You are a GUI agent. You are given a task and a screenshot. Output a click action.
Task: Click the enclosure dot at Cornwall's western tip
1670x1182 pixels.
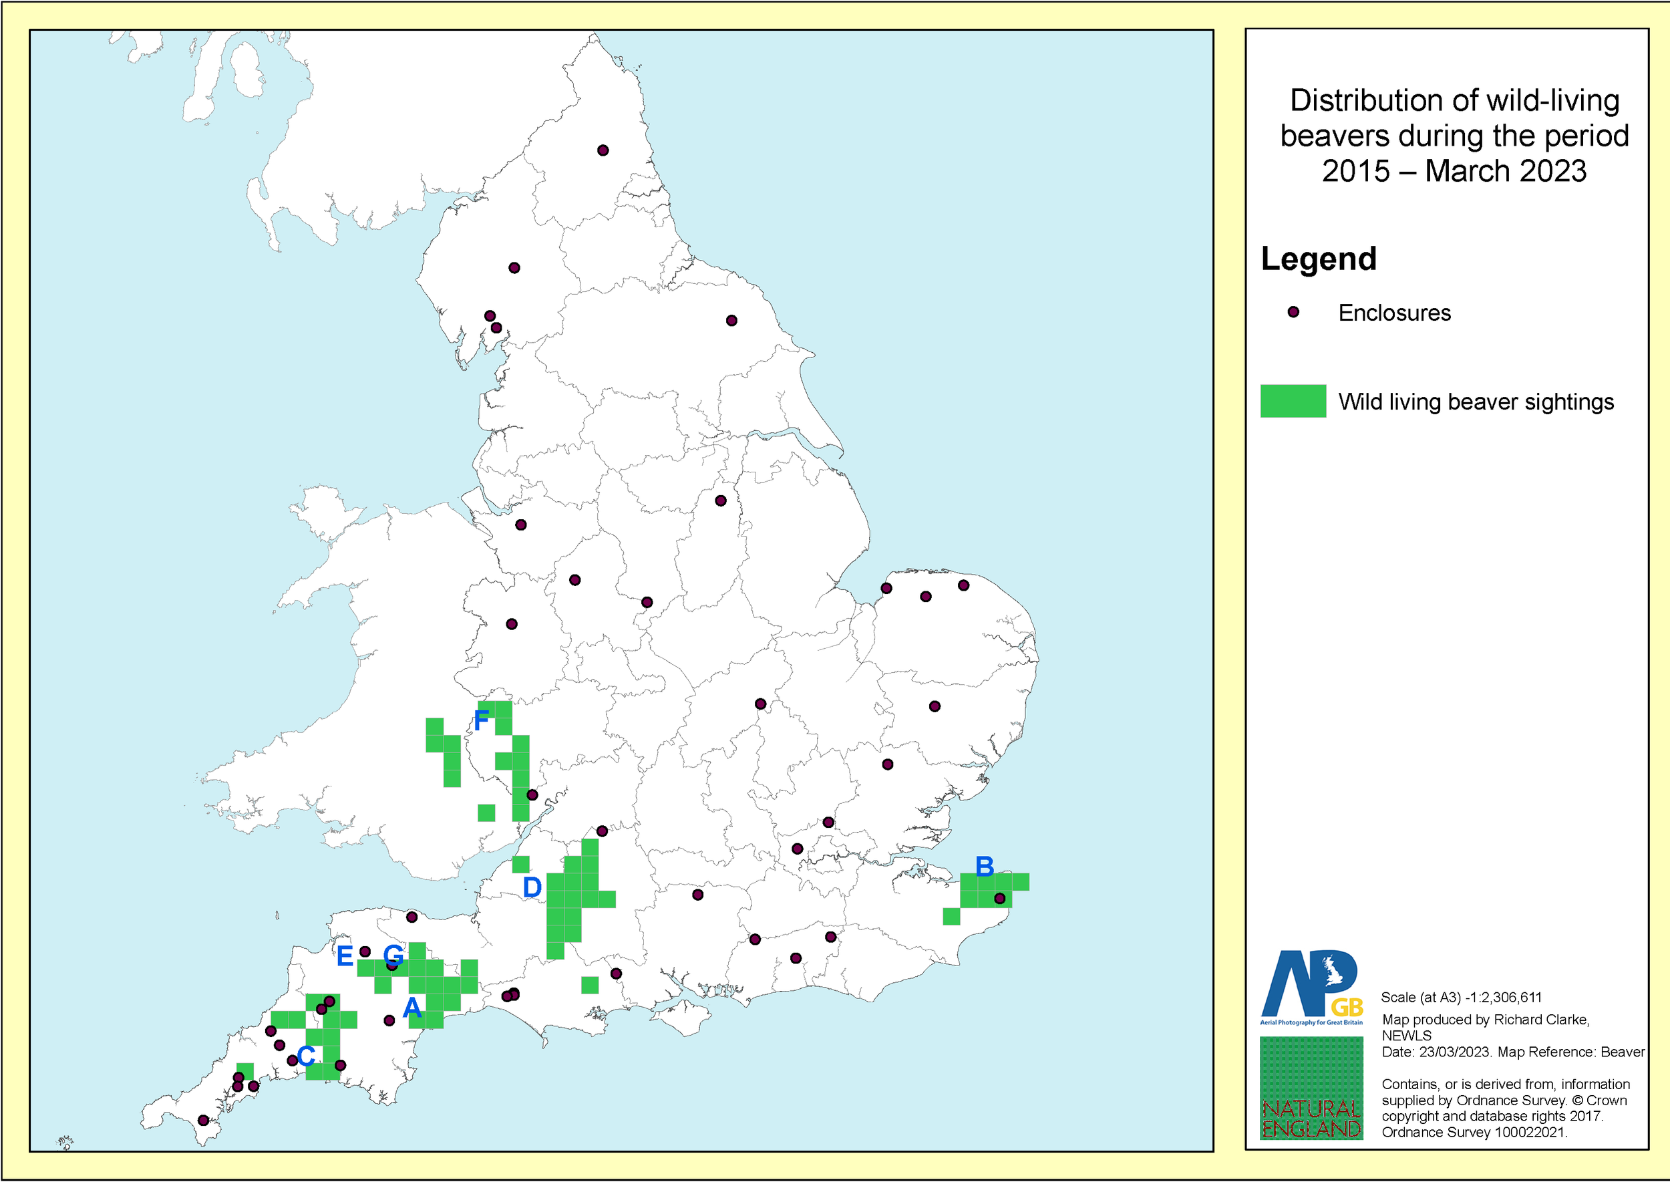click(203, 1120)
